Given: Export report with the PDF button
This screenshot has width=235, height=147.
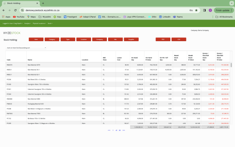Looking at the screenshot, I should pos(163,40).
